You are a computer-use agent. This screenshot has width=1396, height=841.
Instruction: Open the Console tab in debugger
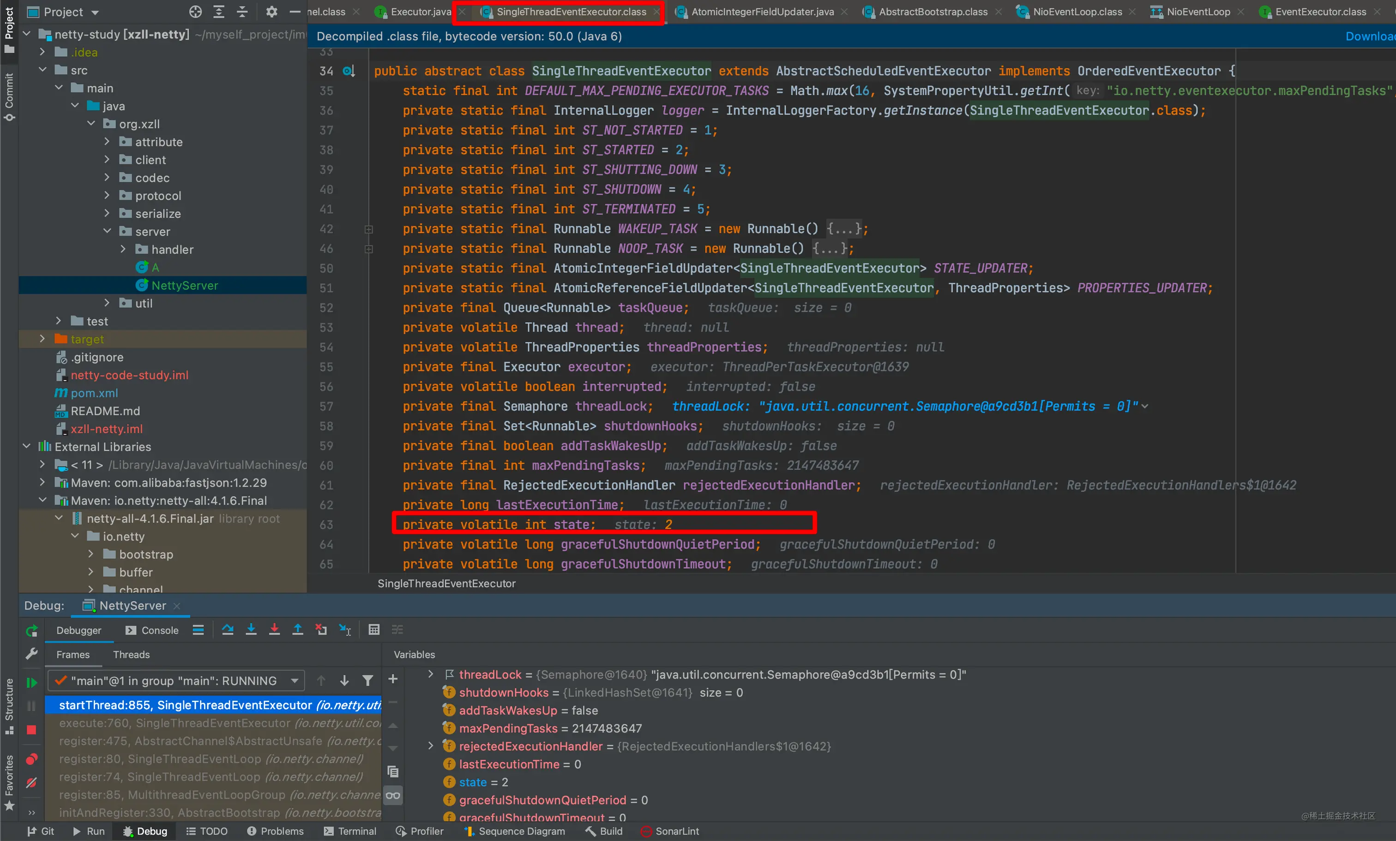(152, 630)
